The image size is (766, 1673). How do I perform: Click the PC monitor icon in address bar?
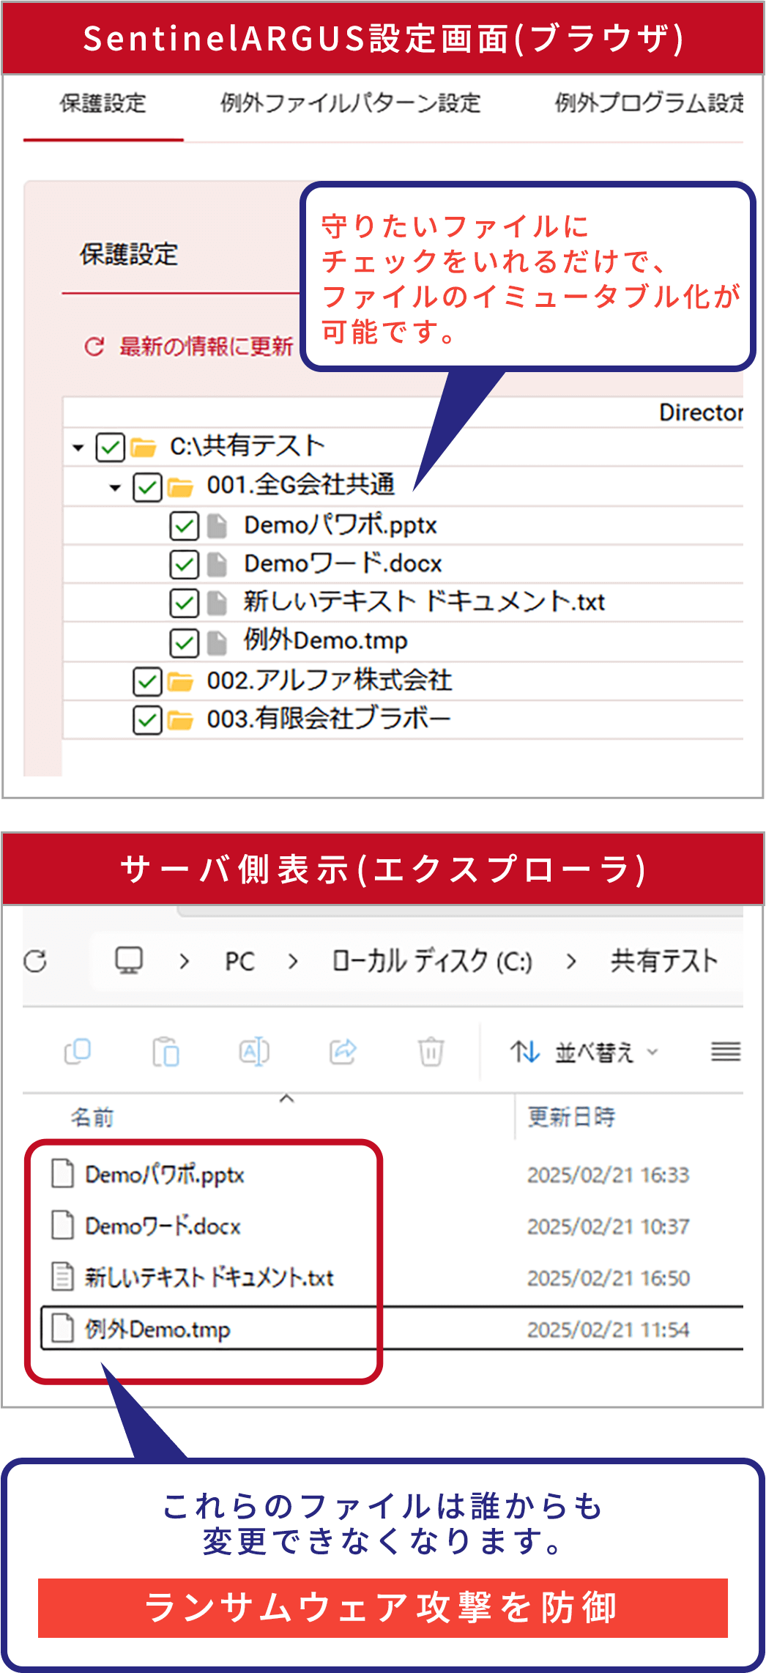pos(130,960)
